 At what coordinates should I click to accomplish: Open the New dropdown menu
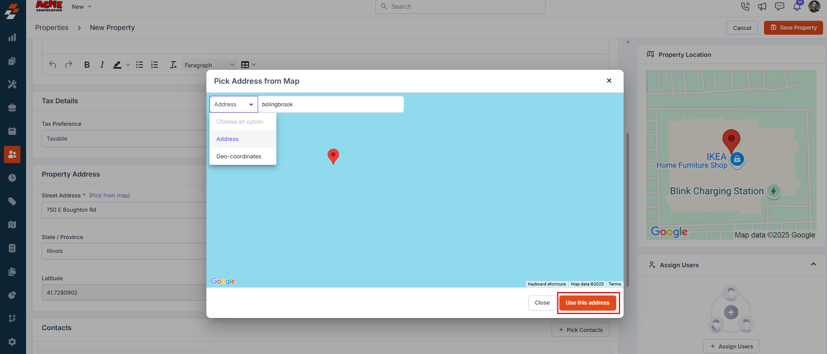pyautogui.click(x=82, y=7)
